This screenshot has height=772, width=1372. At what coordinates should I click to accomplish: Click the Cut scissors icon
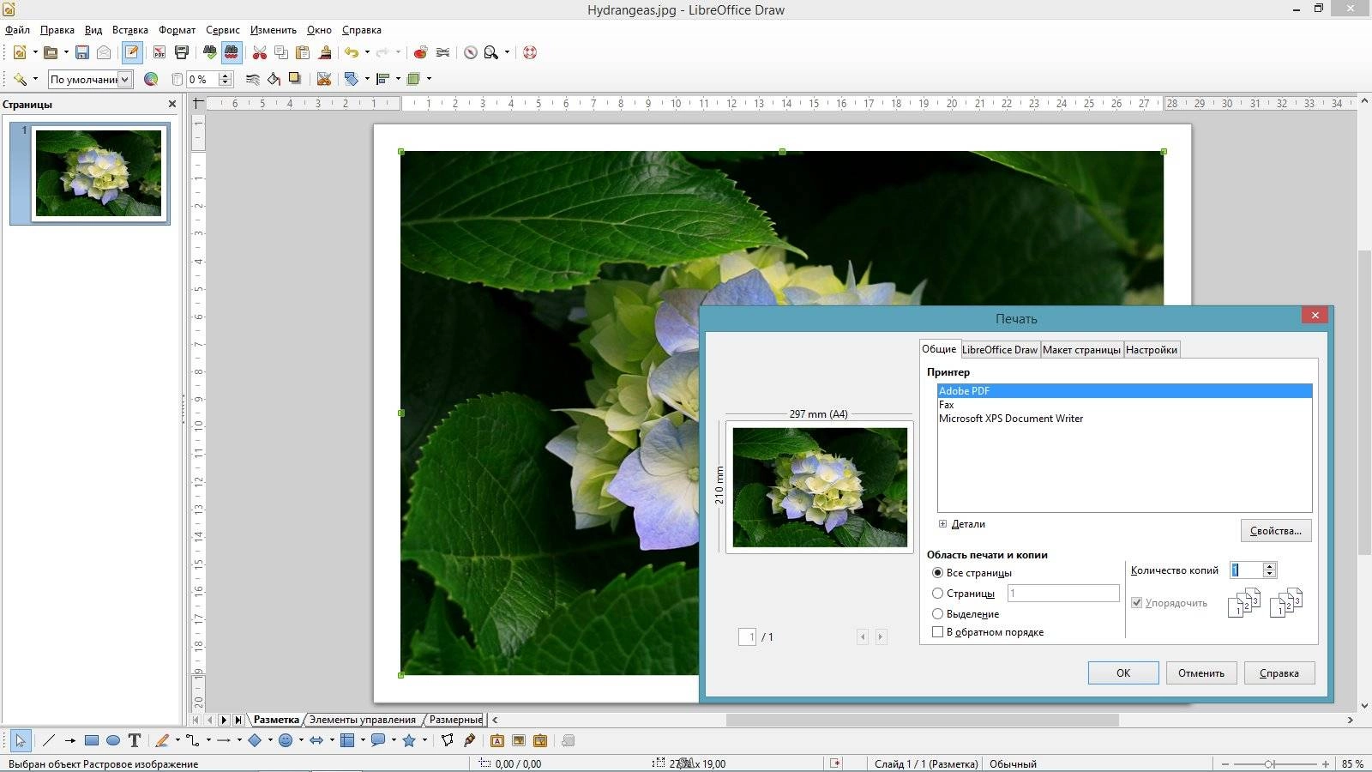click(259, 52)
